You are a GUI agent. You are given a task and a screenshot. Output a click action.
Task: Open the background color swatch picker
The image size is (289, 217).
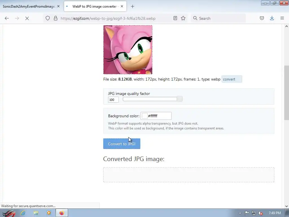pyautogui.click(x=145, y=116)
